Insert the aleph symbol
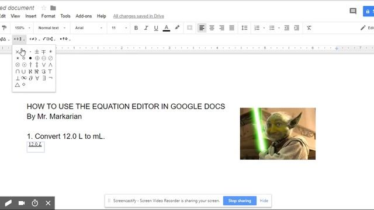This screenshot has height=210, width=374. [30, 71]
